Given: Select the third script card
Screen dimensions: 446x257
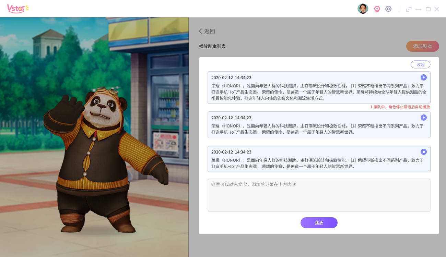Looking at the screenshot, I should pyautogui.click(x=319, y=159).
